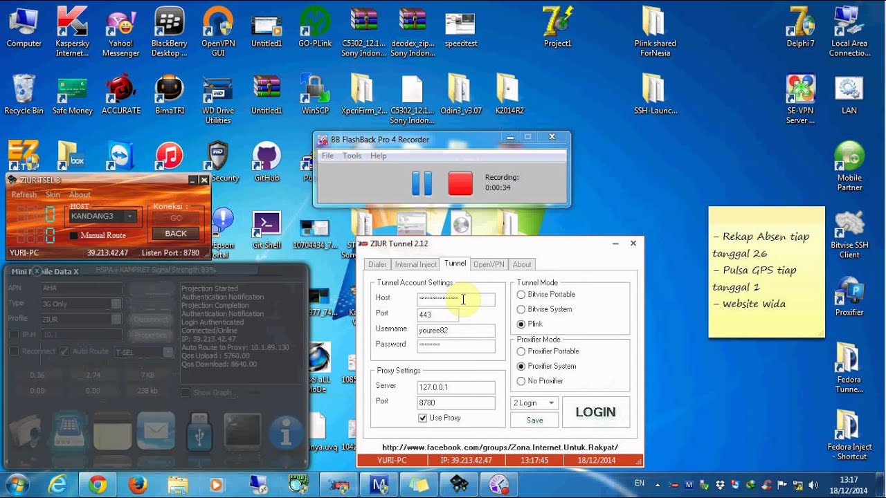Open Help menu in BB FlashBack Recorder
Image resolution: width=886 pixels, height=498 pixels.
378,156
